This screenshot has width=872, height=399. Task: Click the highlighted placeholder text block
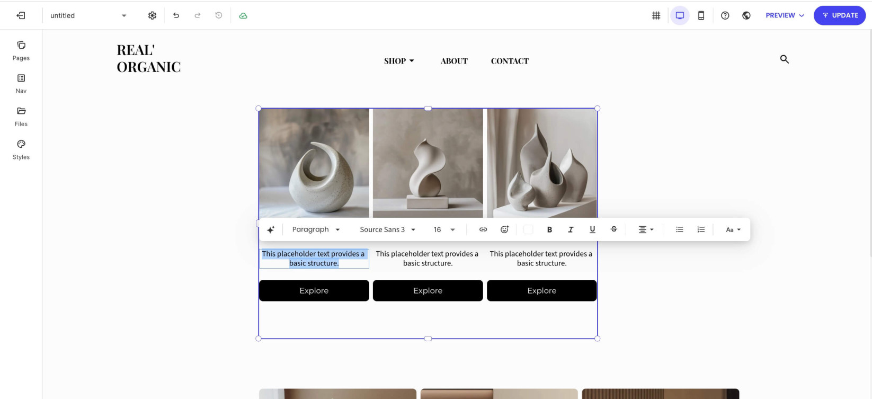(x=314, y=259)
